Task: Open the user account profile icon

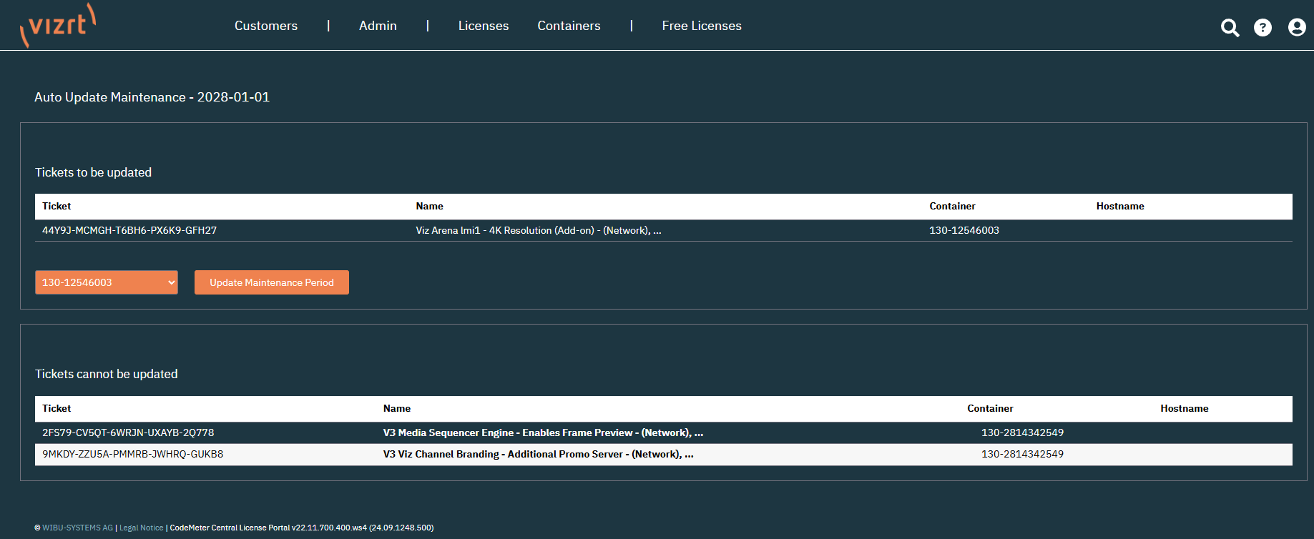Action: (x=1296, y=27)
